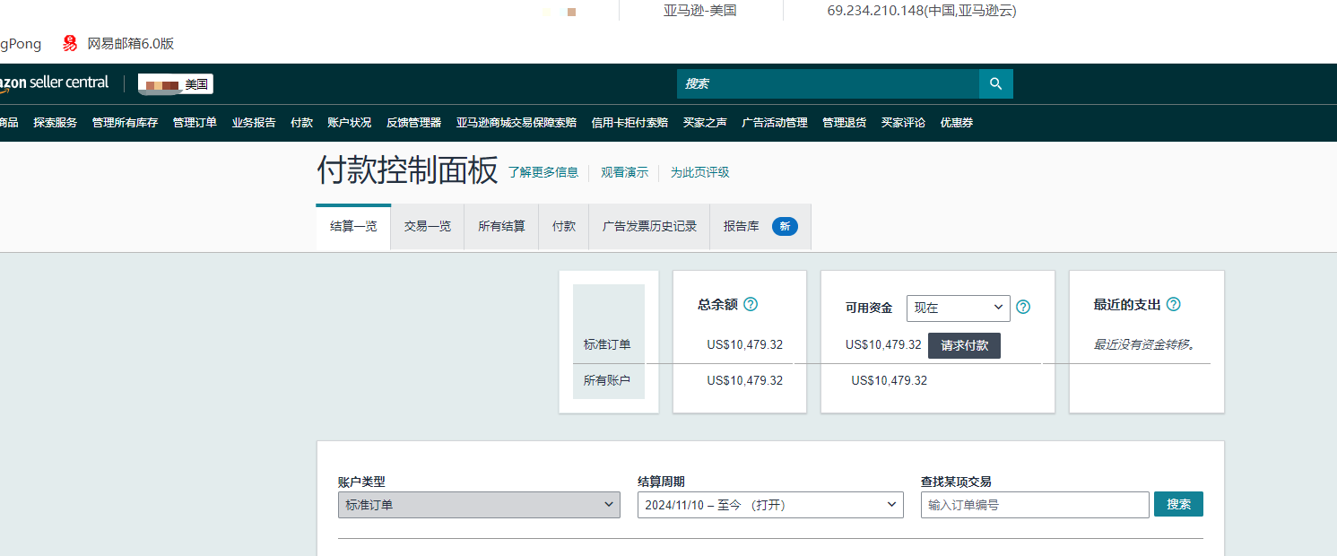Open the 总余额 help question icon
Screen dimensions: 1337x556
coord(751,304)
